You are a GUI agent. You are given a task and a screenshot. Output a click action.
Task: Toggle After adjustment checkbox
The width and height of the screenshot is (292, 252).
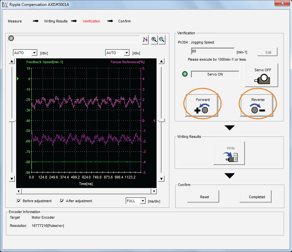(x=62, y=201)
